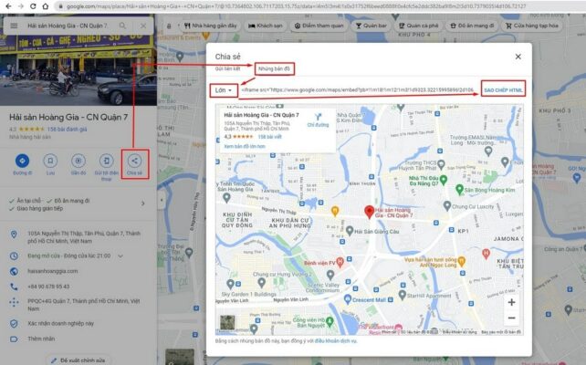Zoom out on the embedded map preview
Viewport: 586px width, 365px height.
click(511, 318)
